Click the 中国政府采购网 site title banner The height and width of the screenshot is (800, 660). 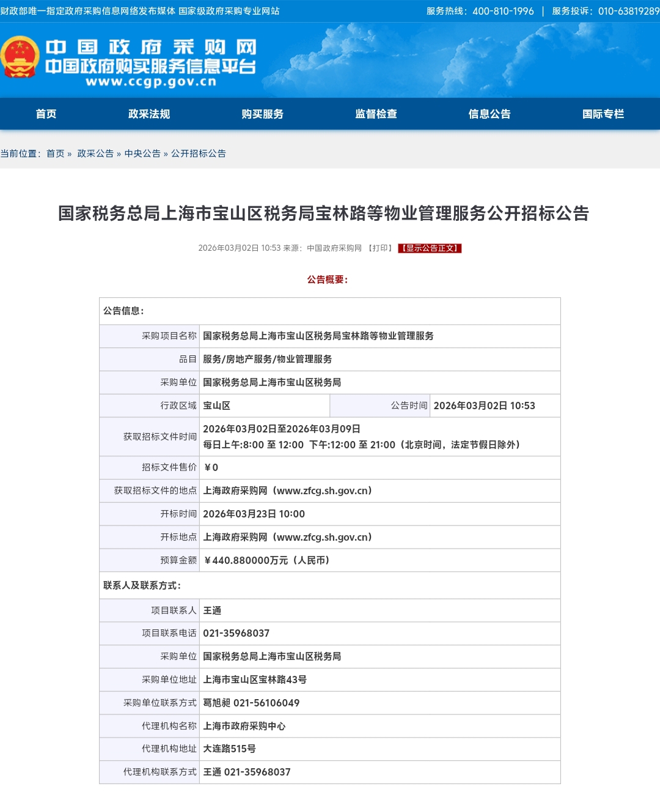151,47
